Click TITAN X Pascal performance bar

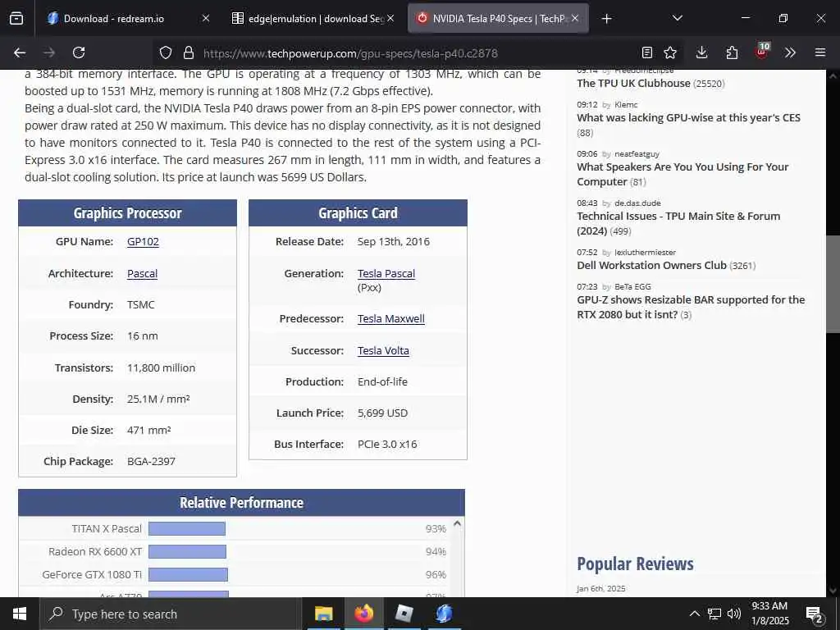(x=187, y=529)
